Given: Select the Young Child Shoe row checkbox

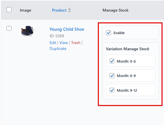Looking at the screenshot, I should [x=9, y=28].
